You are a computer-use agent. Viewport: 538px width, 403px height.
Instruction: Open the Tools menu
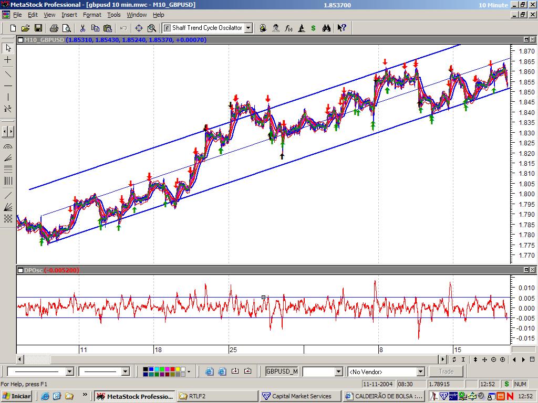pos(113,15)
